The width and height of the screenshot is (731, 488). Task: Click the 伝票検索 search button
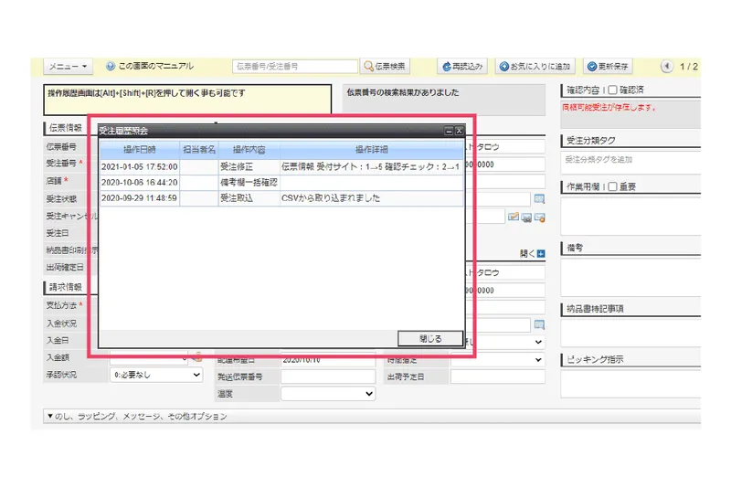tap(385, 66)
